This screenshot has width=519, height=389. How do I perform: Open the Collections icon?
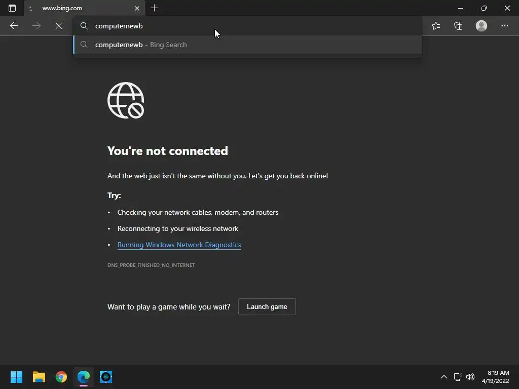[458, 26]
